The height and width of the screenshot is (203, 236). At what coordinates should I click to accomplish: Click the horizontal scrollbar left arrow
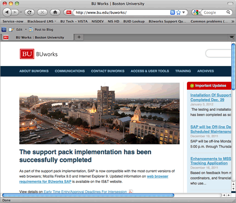[224, 195]
